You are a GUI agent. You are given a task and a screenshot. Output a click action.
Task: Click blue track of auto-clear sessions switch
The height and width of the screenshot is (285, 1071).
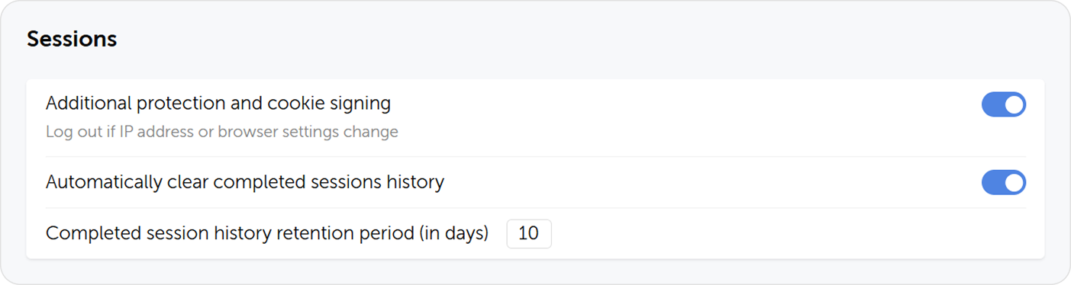[x=992, y=183]
